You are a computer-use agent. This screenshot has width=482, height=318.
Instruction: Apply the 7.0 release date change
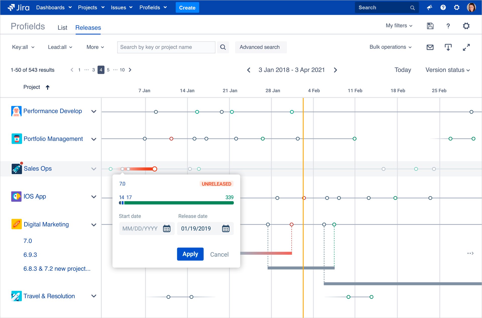point(190,254)
